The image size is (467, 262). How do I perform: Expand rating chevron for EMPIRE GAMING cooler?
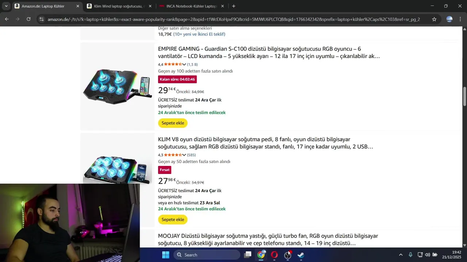pyautogui.click(x=184, y=64)
